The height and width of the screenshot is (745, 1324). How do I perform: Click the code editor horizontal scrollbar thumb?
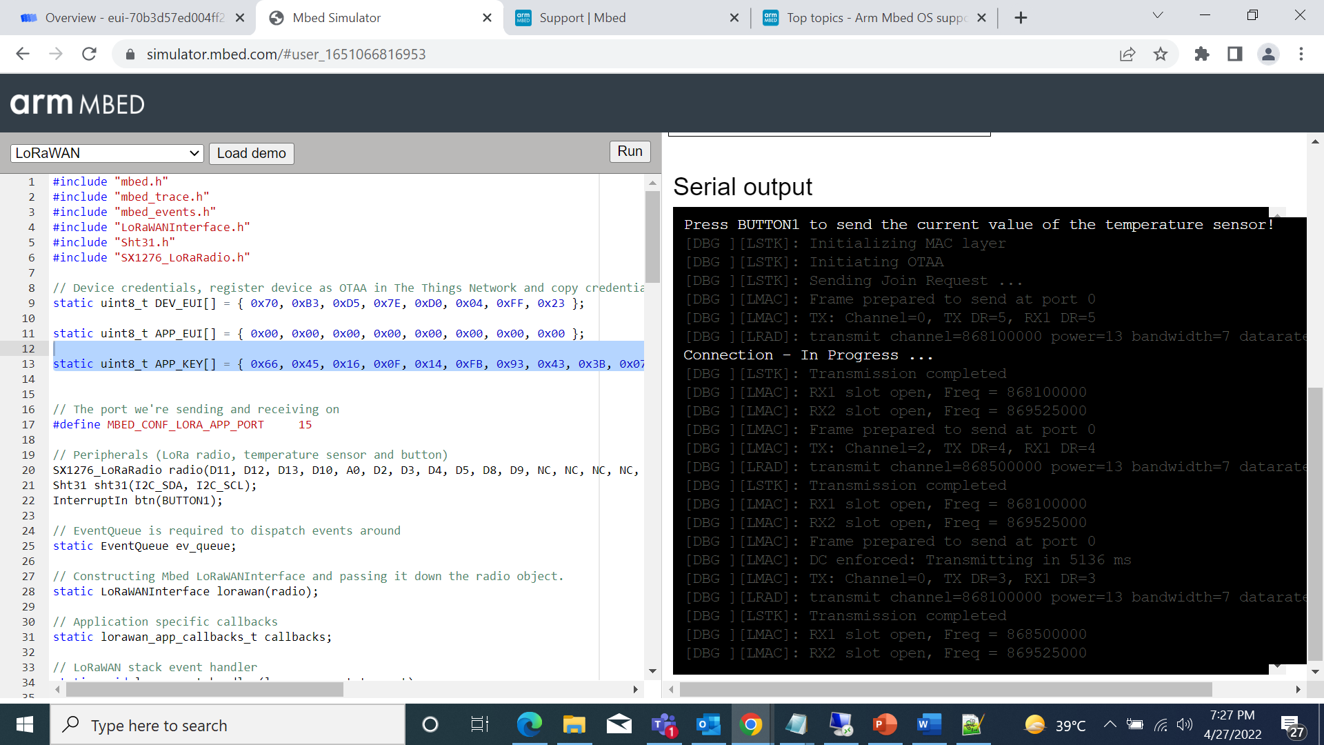[205, 689]
